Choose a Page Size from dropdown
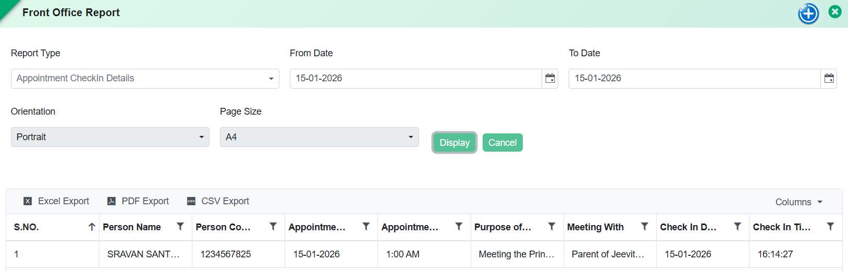848x273 pixels. click(319, 137)
